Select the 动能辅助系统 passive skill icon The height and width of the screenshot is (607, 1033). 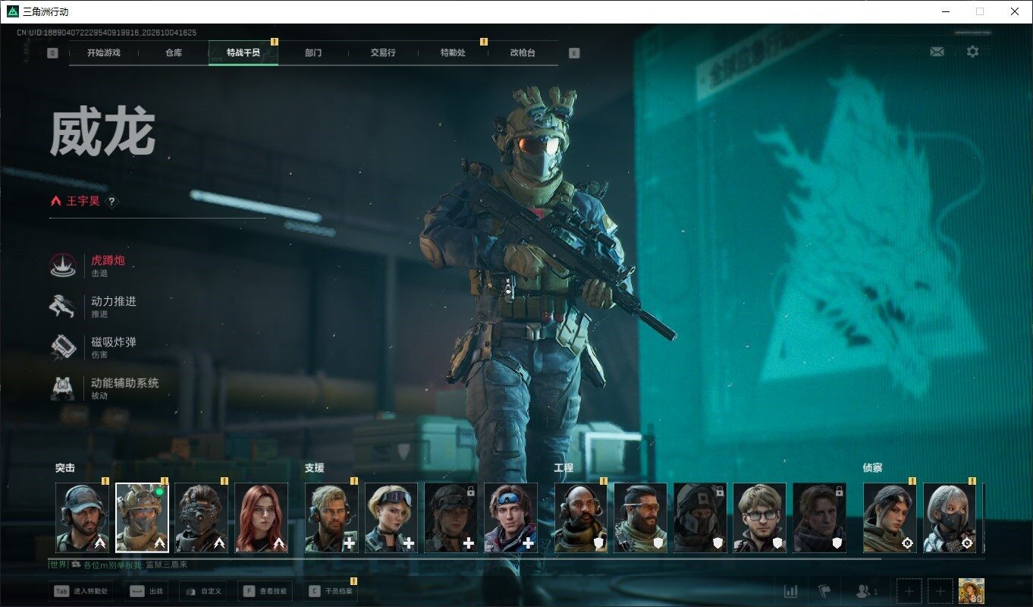click(62, 388)
